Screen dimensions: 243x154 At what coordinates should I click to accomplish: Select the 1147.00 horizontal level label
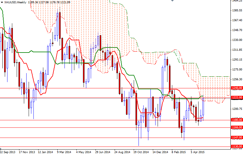[237, 137]
